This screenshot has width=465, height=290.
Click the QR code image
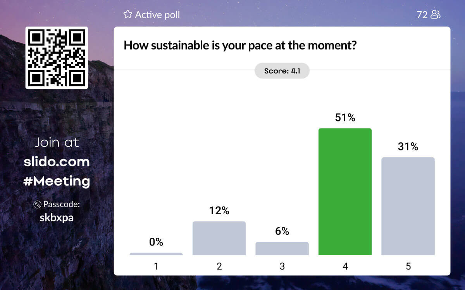[x=57, y=58]
